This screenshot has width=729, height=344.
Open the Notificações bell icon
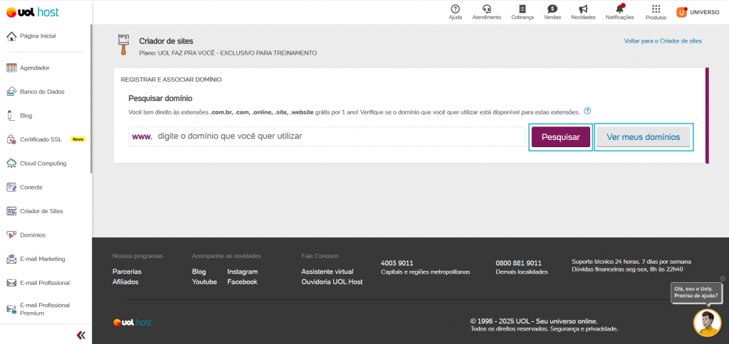[620, 12]
